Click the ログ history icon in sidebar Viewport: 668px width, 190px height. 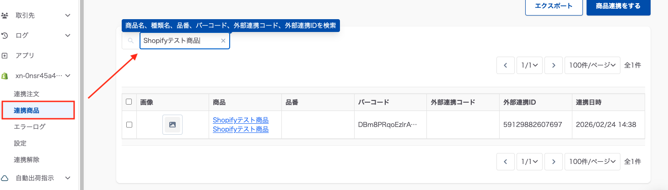coord(5,35)
